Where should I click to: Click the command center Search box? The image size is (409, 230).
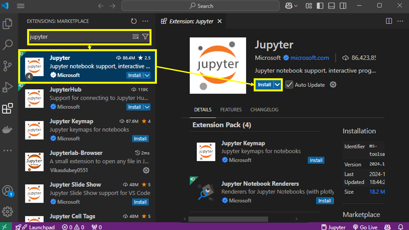click(201, 6)
